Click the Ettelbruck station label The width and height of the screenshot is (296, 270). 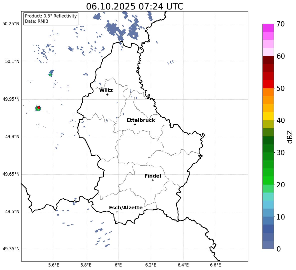tap(141, 120)
